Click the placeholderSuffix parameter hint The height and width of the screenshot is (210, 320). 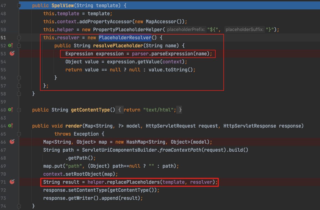244,30
